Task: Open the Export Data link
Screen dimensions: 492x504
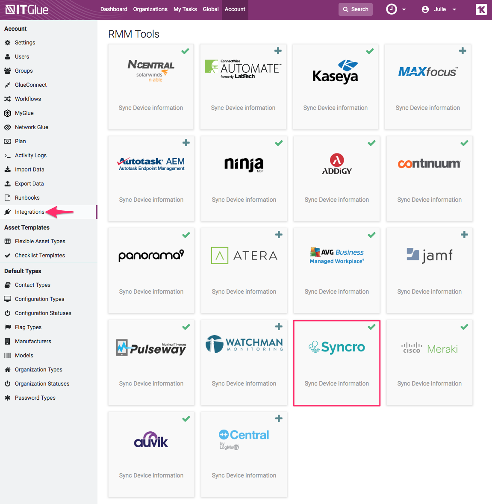Action: click(x=29, y=183)
